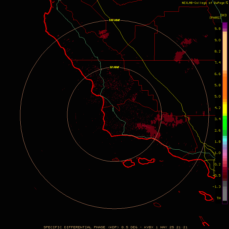Click the 100 NMI range ring label

(114, 20)
